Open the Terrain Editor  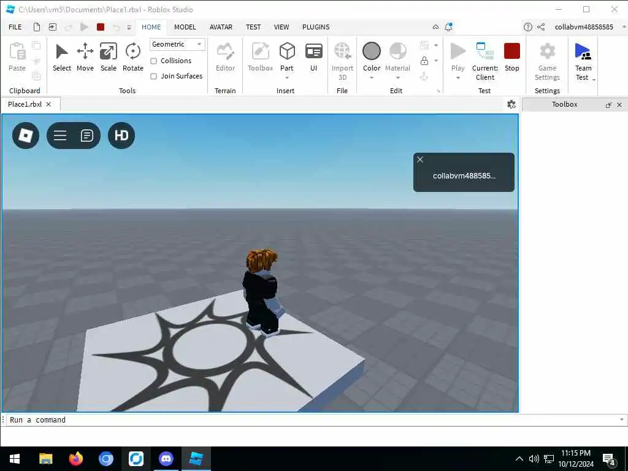click(x=225, y=57)
